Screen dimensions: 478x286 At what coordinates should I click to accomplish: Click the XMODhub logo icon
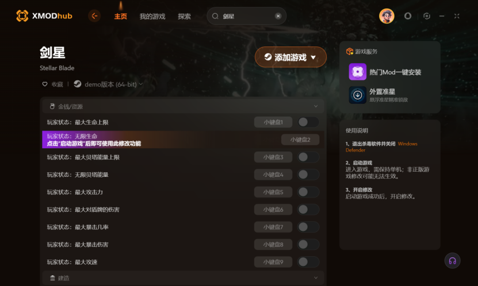coord(22,16)
